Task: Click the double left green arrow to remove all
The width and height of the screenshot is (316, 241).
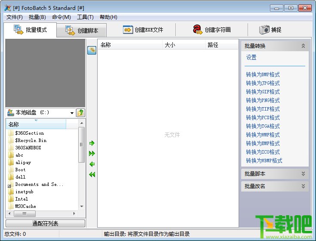Action: 92,174
